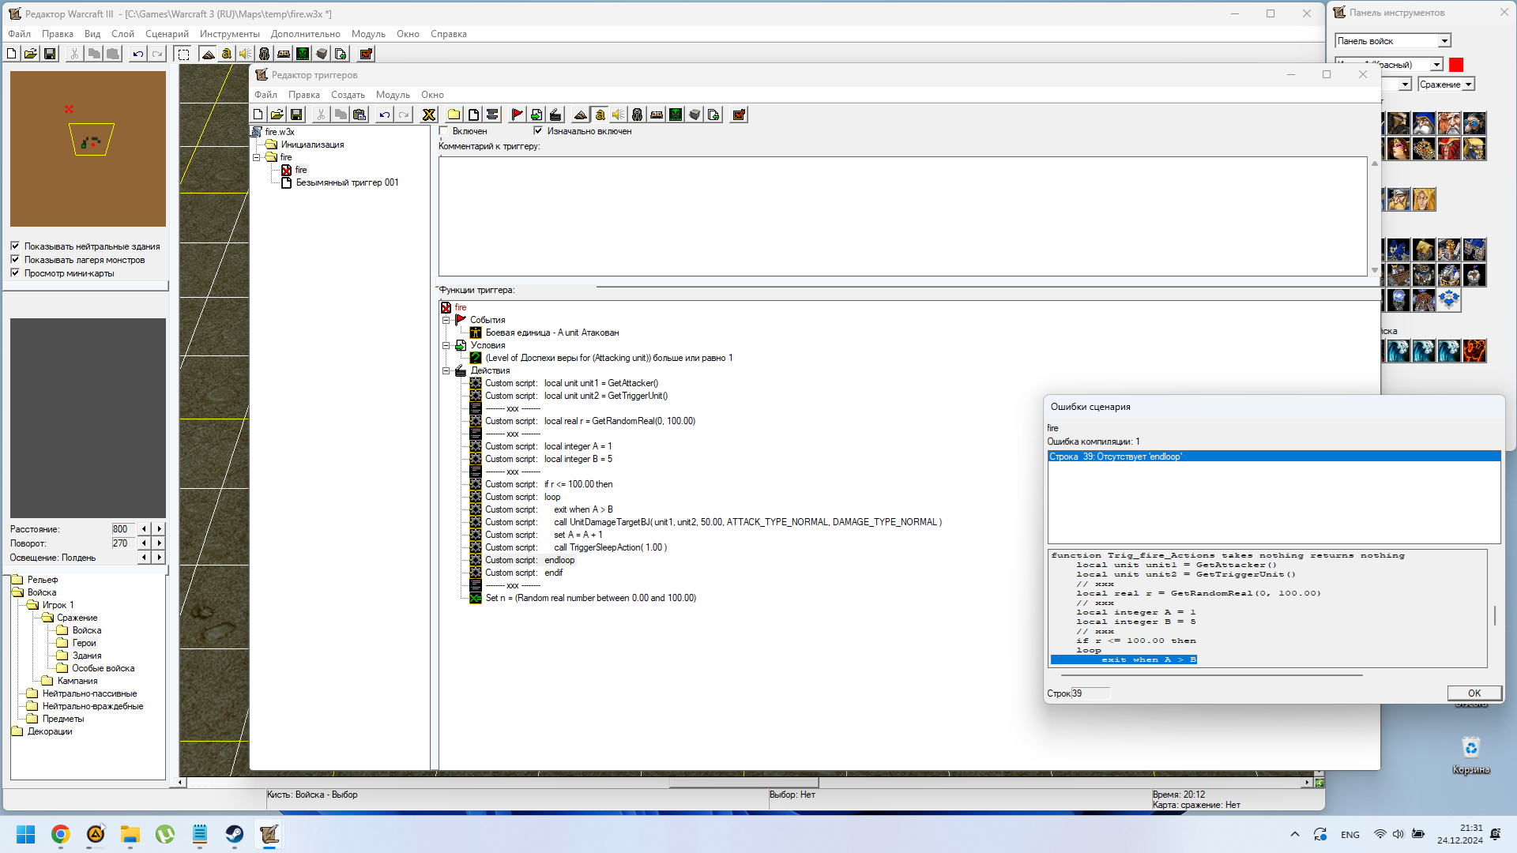
Task: Select Безымянный триггер 001 in tree
Action: tap(347, 182)
